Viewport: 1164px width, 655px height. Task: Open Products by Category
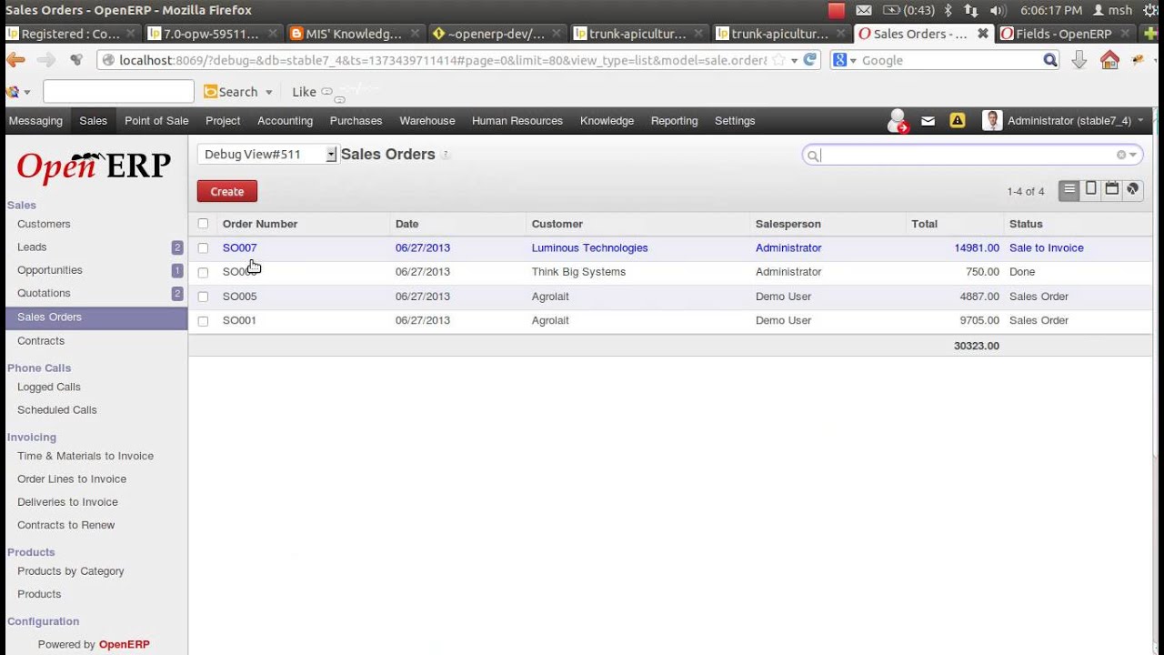click(71, 571)
